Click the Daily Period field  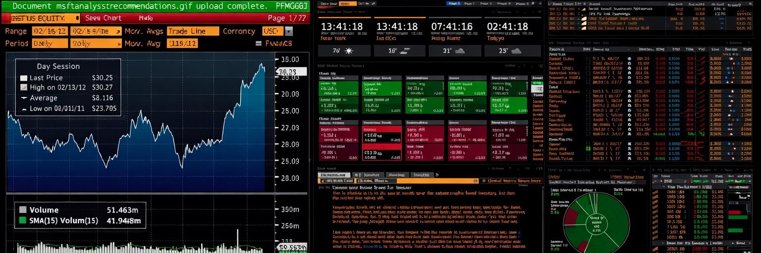[49, 43]
